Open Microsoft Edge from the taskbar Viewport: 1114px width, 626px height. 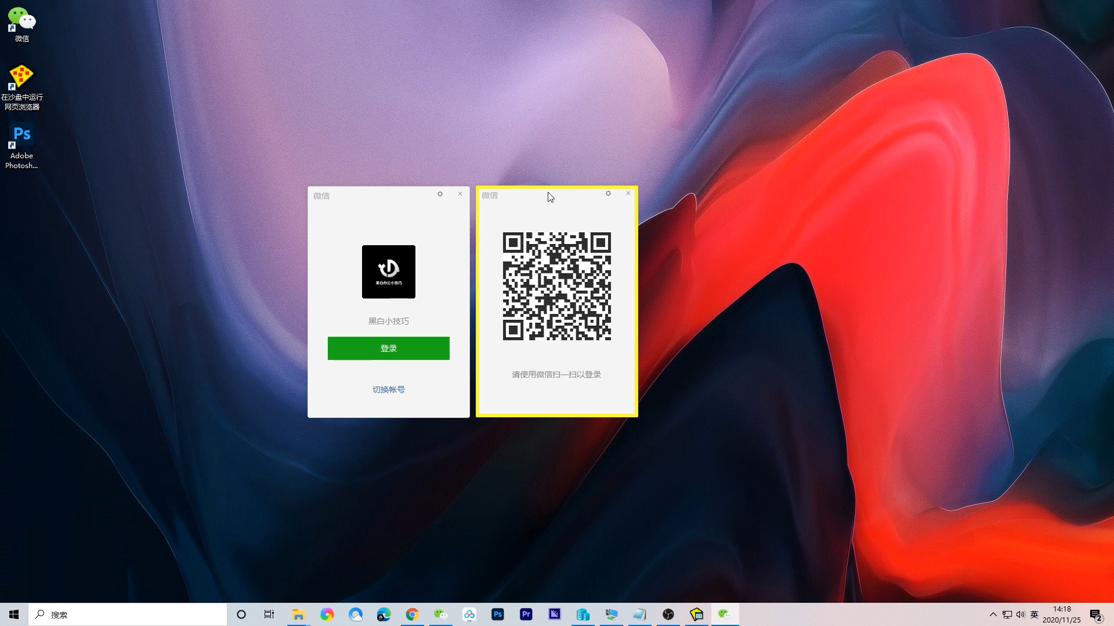(384, 614)
